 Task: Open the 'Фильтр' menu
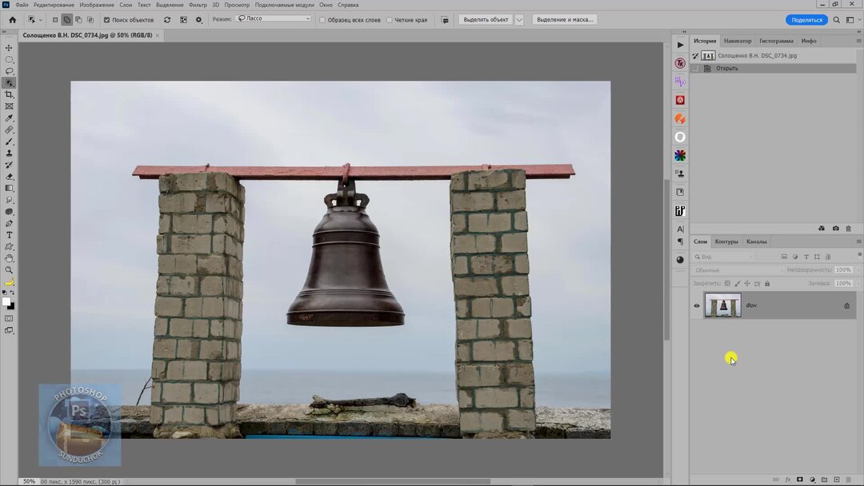pos(198,5)
